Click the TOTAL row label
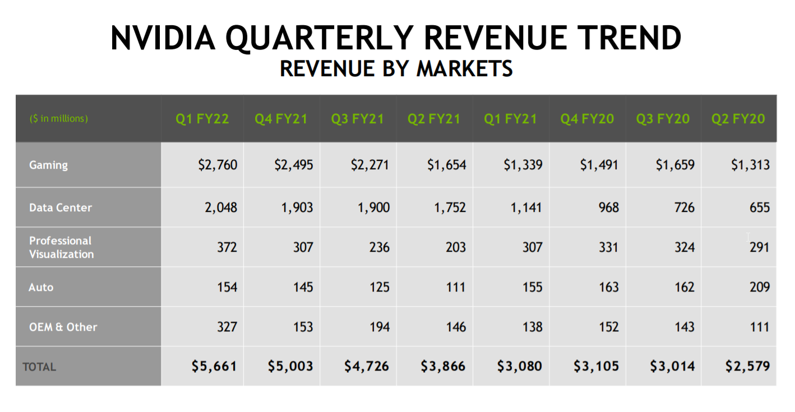The height and width of the screenshot is (412, 795). 39,367
